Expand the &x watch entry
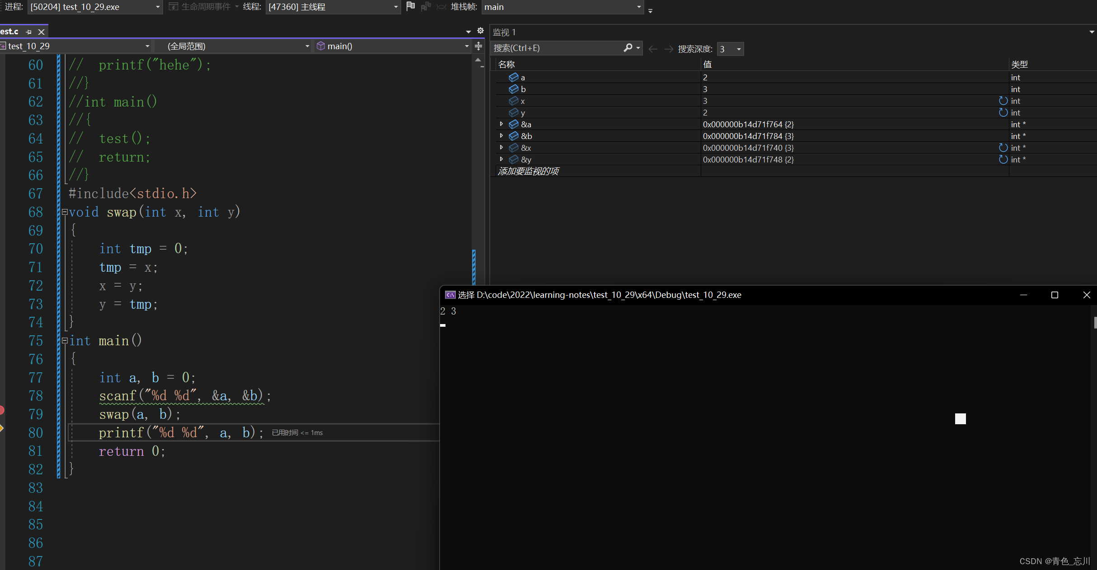Image resolution: width=1097 pixels, height=570 pixels. (501, 148)
